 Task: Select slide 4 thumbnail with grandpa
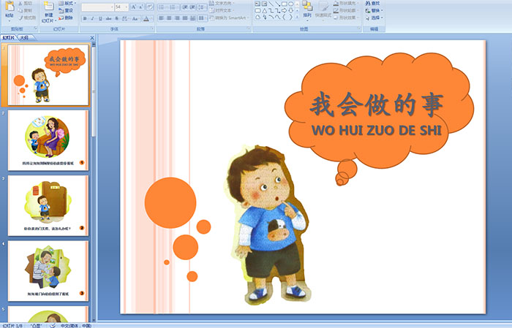coord(48,271)
